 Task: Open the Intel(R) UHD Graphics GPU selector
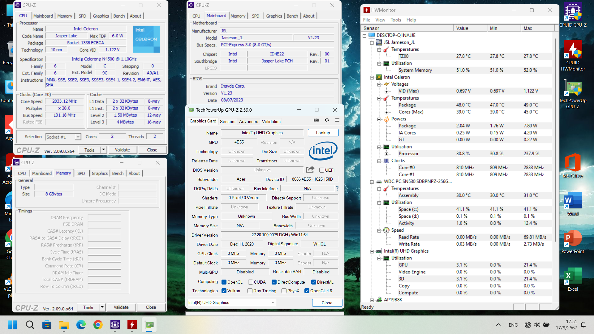coord(231,302)
